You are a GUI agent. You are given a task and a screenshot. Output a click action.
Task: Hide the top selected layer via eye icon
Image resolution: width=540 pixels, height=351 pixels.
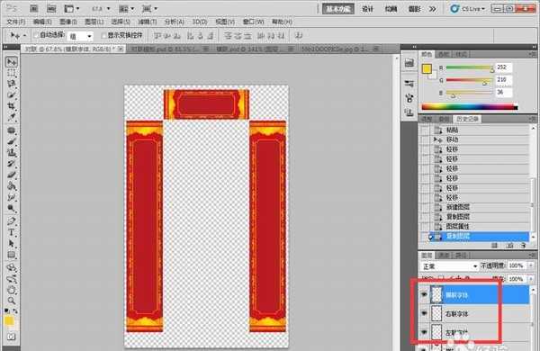(424, 294)
